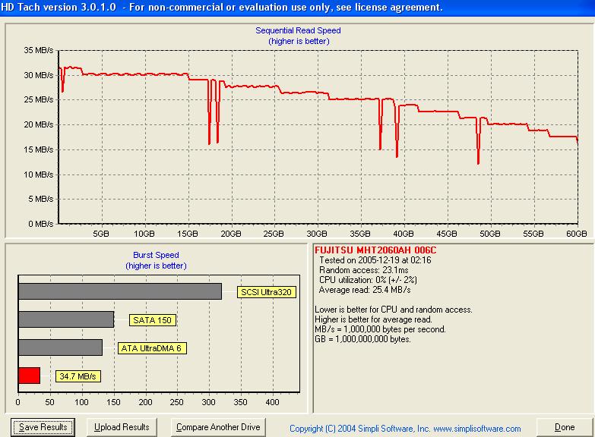
Task: Open the www.simplisoftware.com link
Action: point(477,429)
